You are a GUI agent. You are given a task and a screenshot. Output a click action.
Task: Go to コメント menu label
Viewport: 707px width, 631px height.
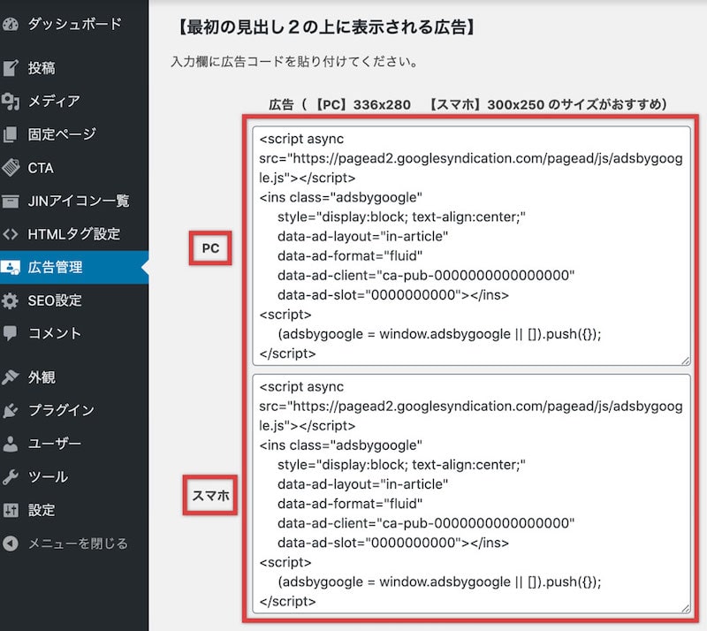pos(55,333)
